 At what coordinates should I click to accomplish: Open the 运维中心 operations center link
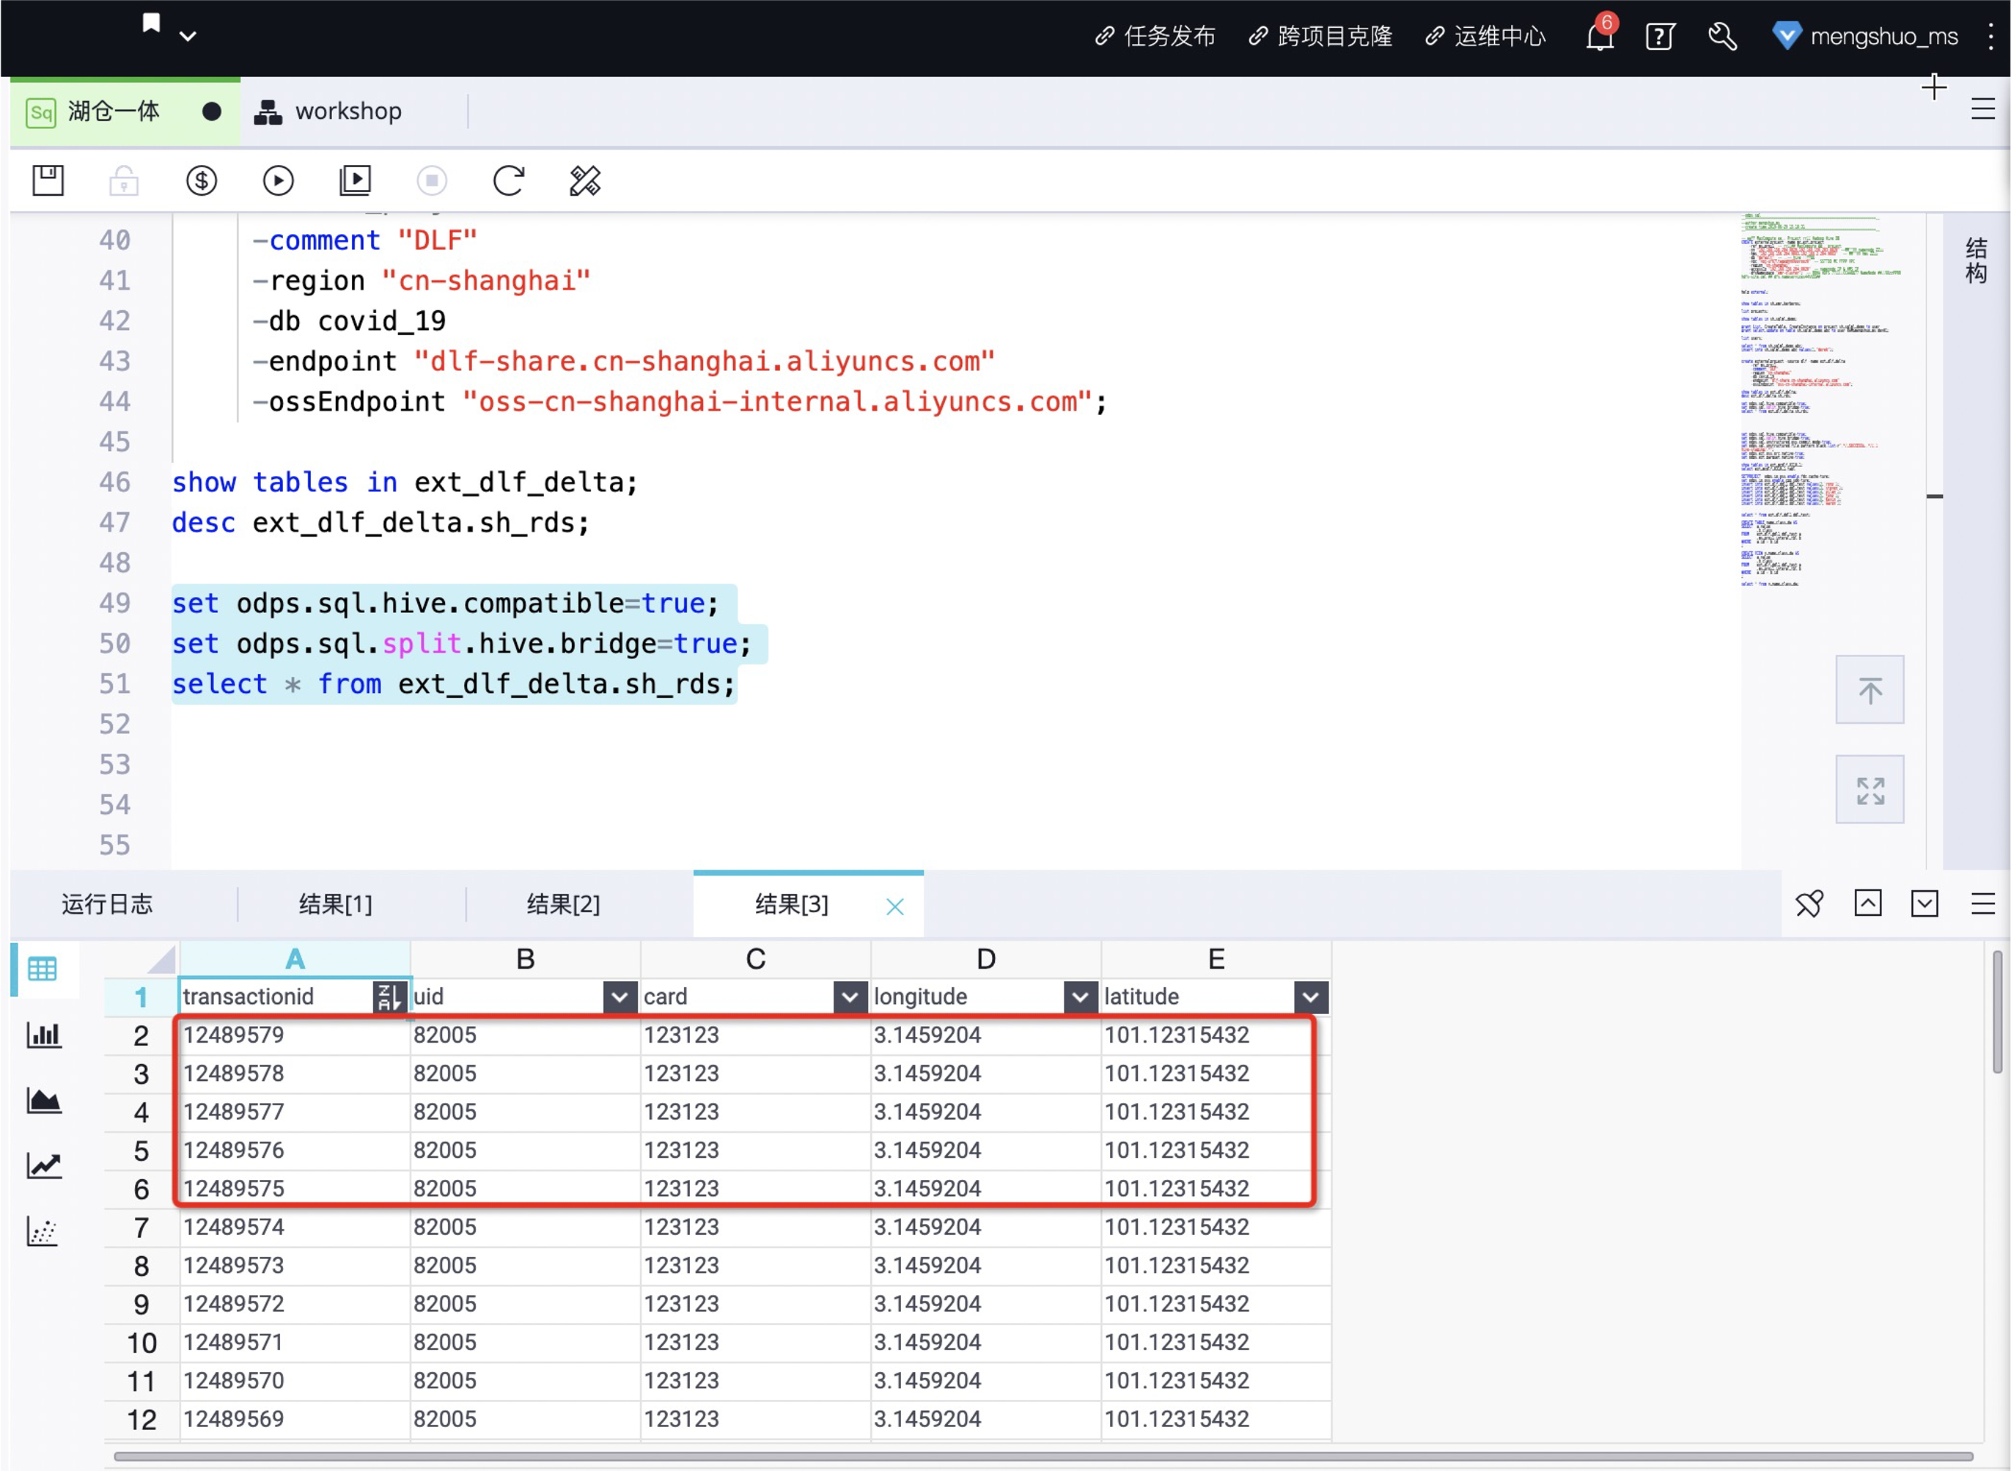tap(1486, 37)
